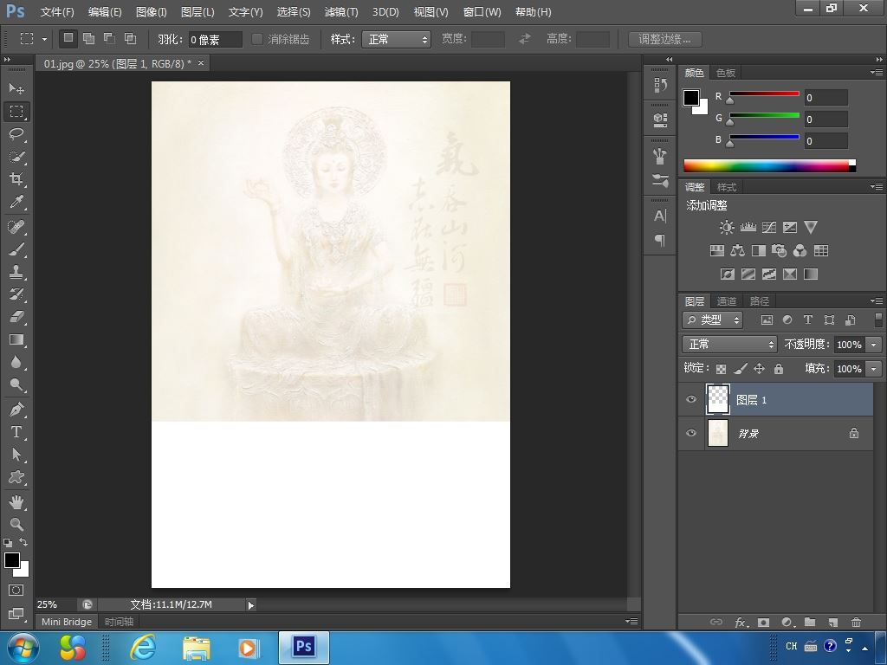This screenshot has height=665, width=887.
Task: Open the Layers panel flyout menu
Action: 877,300
